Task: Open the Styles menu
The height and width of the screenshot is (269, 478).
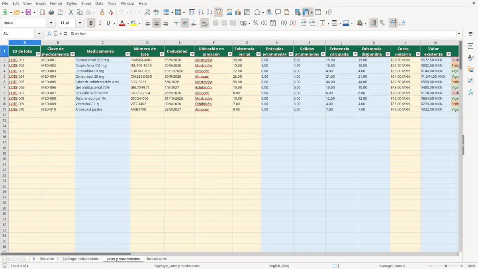Action: [x=72, y=3]
